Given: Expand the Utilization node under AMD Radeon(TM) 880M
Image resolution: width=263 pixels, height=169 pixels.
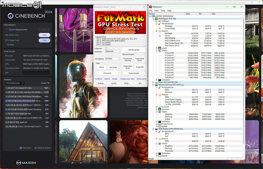Looking at the screenshot, I should (x=156, y=153).
